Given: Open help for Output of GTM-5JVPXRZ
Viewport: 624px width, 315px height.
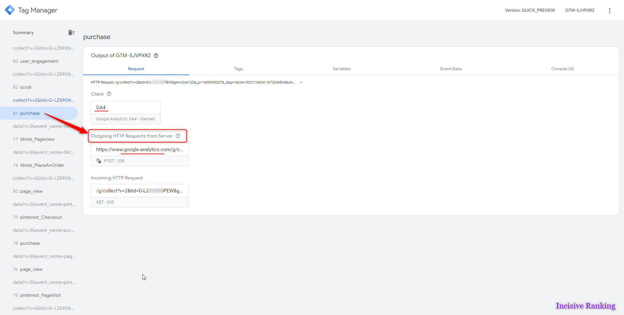Looking at the screenshot, I should [x=156, y=56].
